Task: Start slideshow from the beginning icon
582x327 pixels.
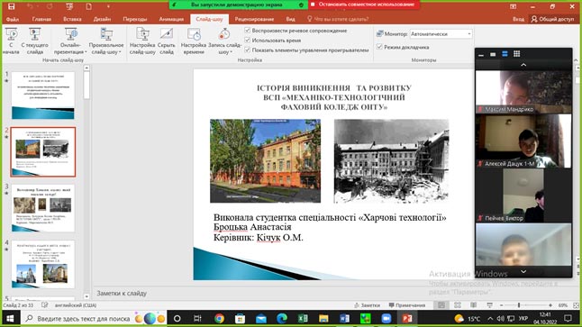Action: pyautogui.click(x=11, y=34)
